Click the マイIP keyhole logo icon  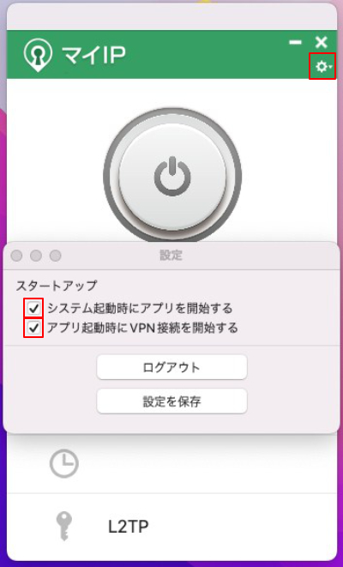tap(38, 55)
